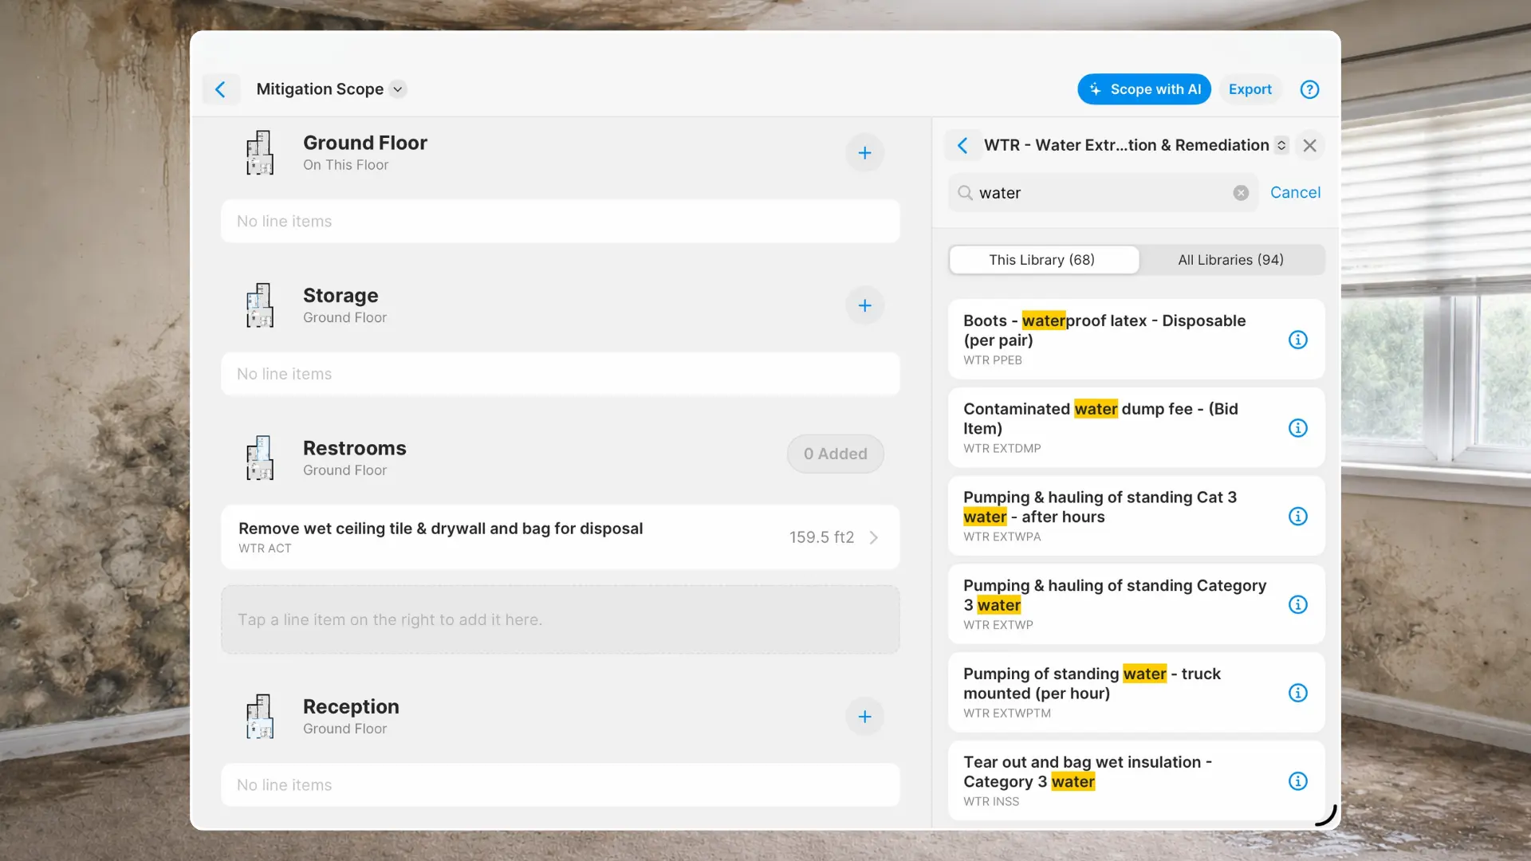This screenshot has height=861, width=1531.
Task: Click the Scope with AI button
Action: [x=1144, y=89]
